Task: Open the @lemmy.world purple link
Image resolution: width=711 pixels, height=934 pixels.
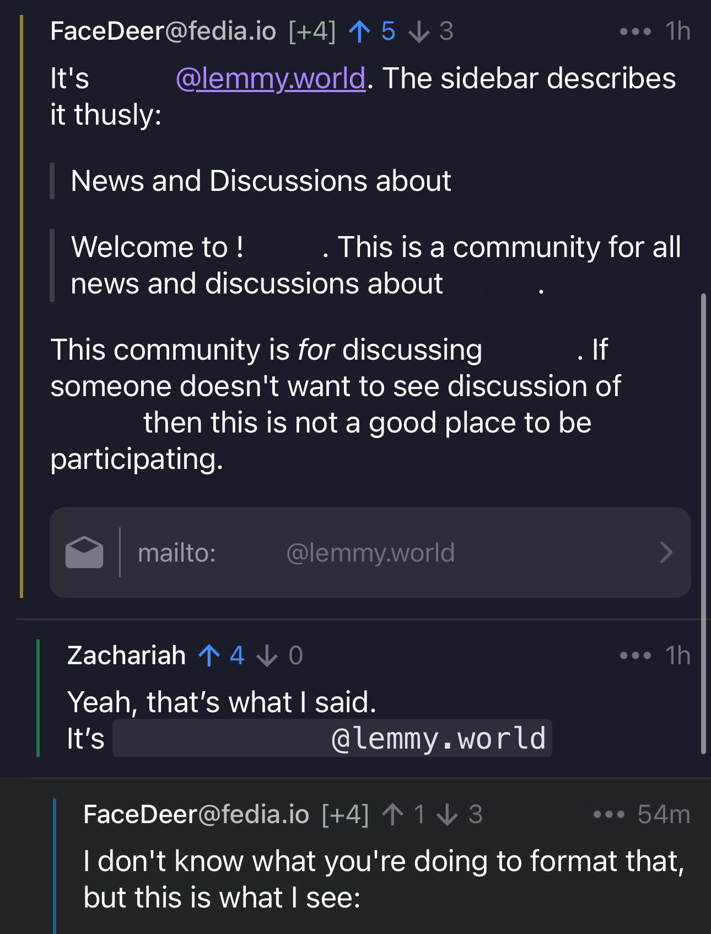Action: click(271, 78)
